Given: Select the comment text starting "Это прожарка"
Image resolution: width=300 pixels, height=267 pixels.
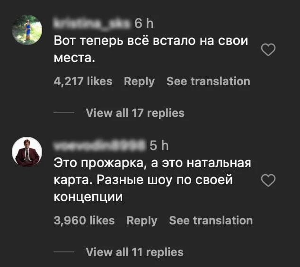Looking at the screenshot, I should click(152, 180).
